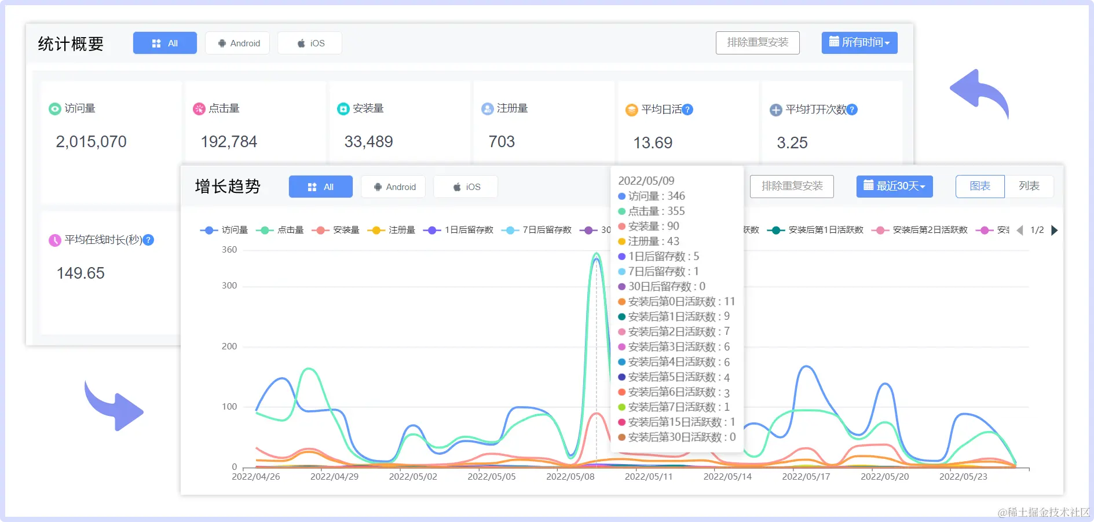Hide the 安装量 series in chart legend
The image size is (1094, 522).
[335, 230]
